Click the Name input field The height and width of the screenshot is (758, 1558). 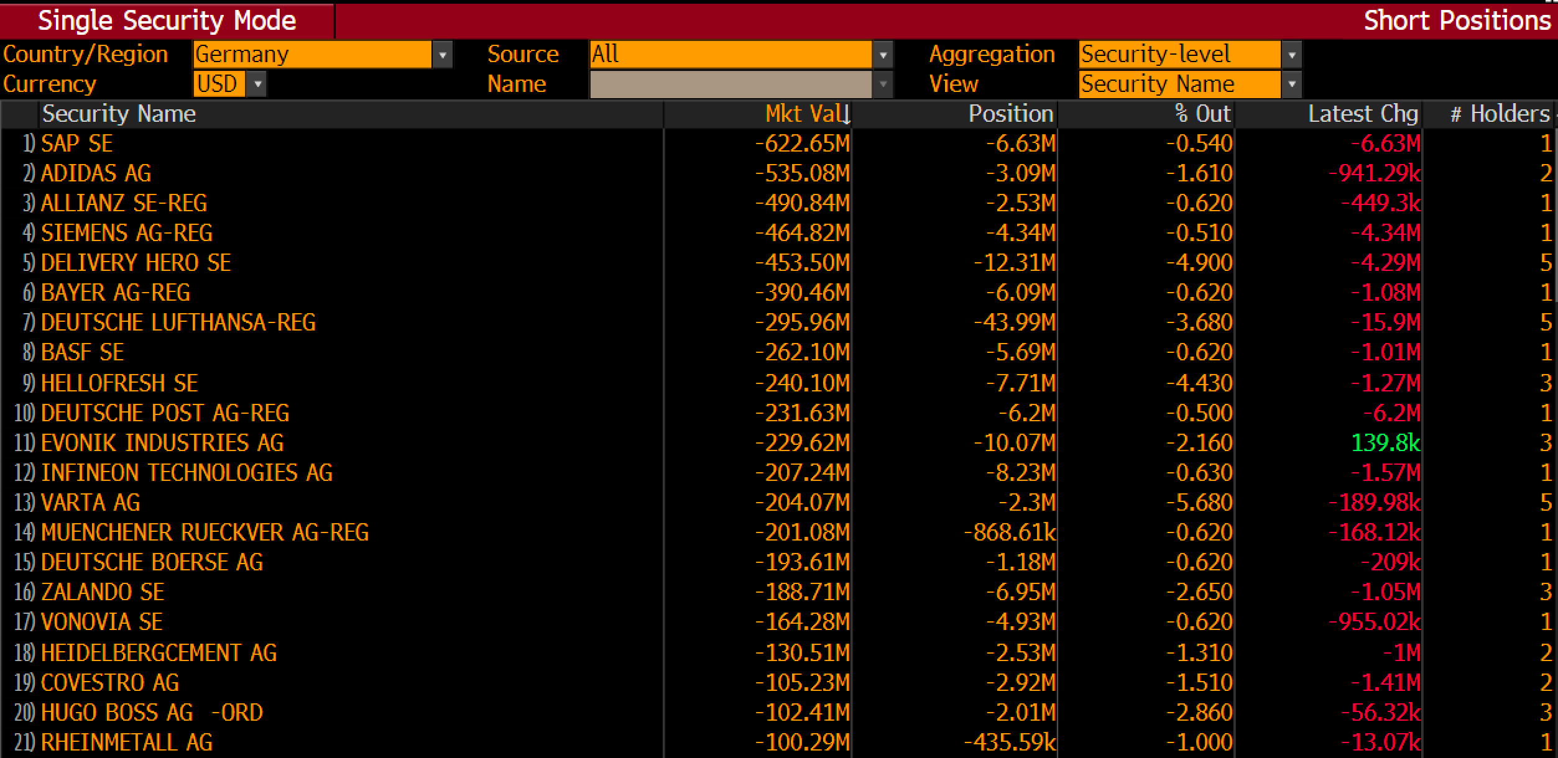tap(731, 84)
